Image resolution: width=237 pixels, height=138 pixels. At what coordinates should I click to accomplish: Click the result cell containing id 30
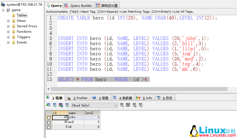(x=60, y=122)
